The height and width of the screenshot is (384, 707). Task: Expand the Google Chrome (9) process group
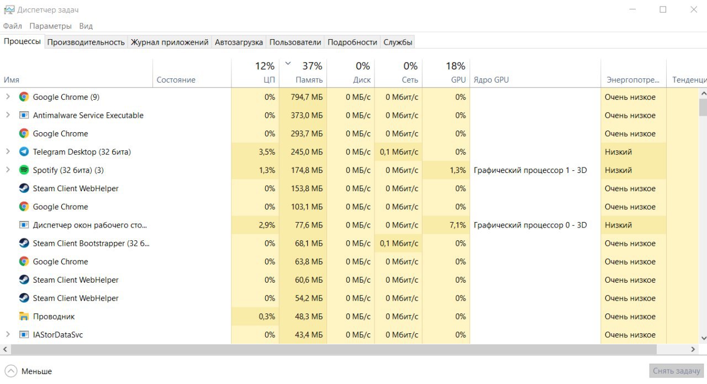click(x=8, y=97)
